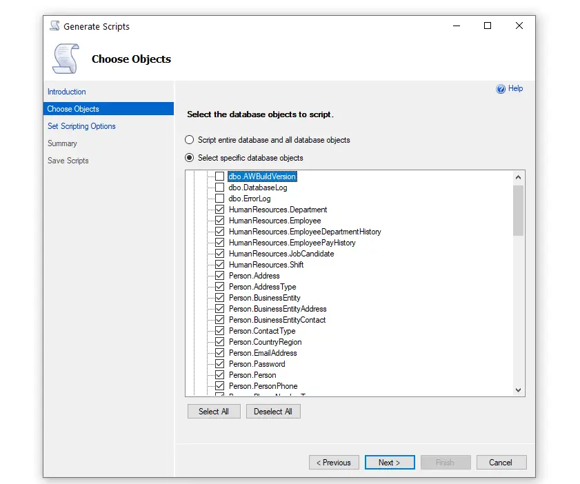Click the scroll up arrow in object list
580x484 pixels.
pyautogui.click(x=519, y=177)
